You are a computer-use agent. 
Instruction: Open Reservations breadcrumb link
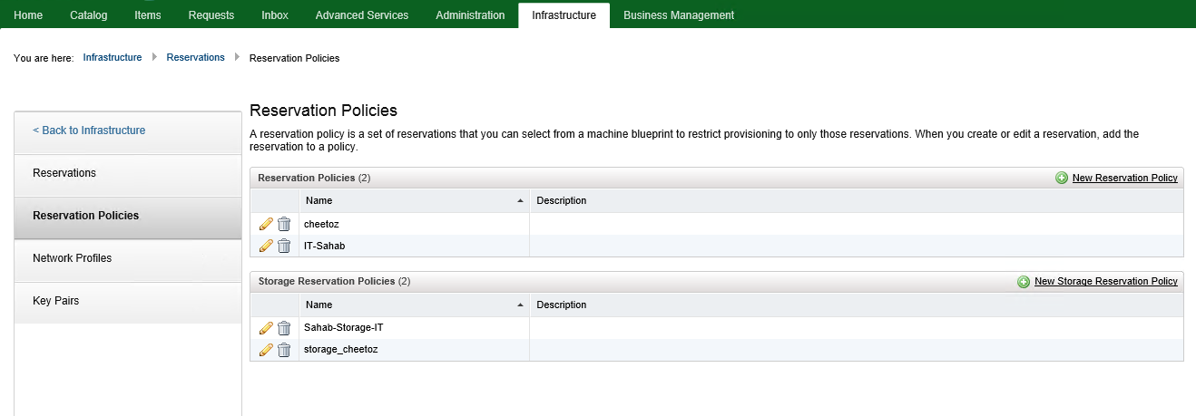196,58
